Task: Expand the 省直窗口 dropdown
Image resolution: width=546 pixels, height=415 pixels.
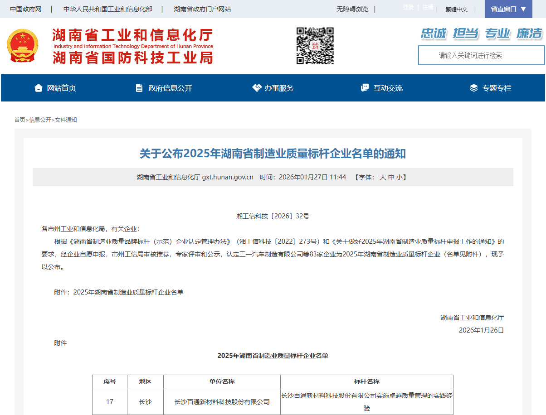Action: click(x=508, y=9)
